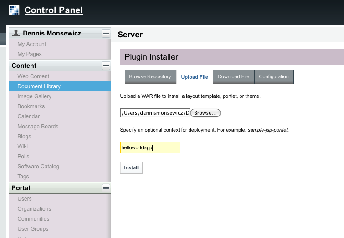Select Document Library in sidebar
This screenshot has height=238, width=344.
39,86
